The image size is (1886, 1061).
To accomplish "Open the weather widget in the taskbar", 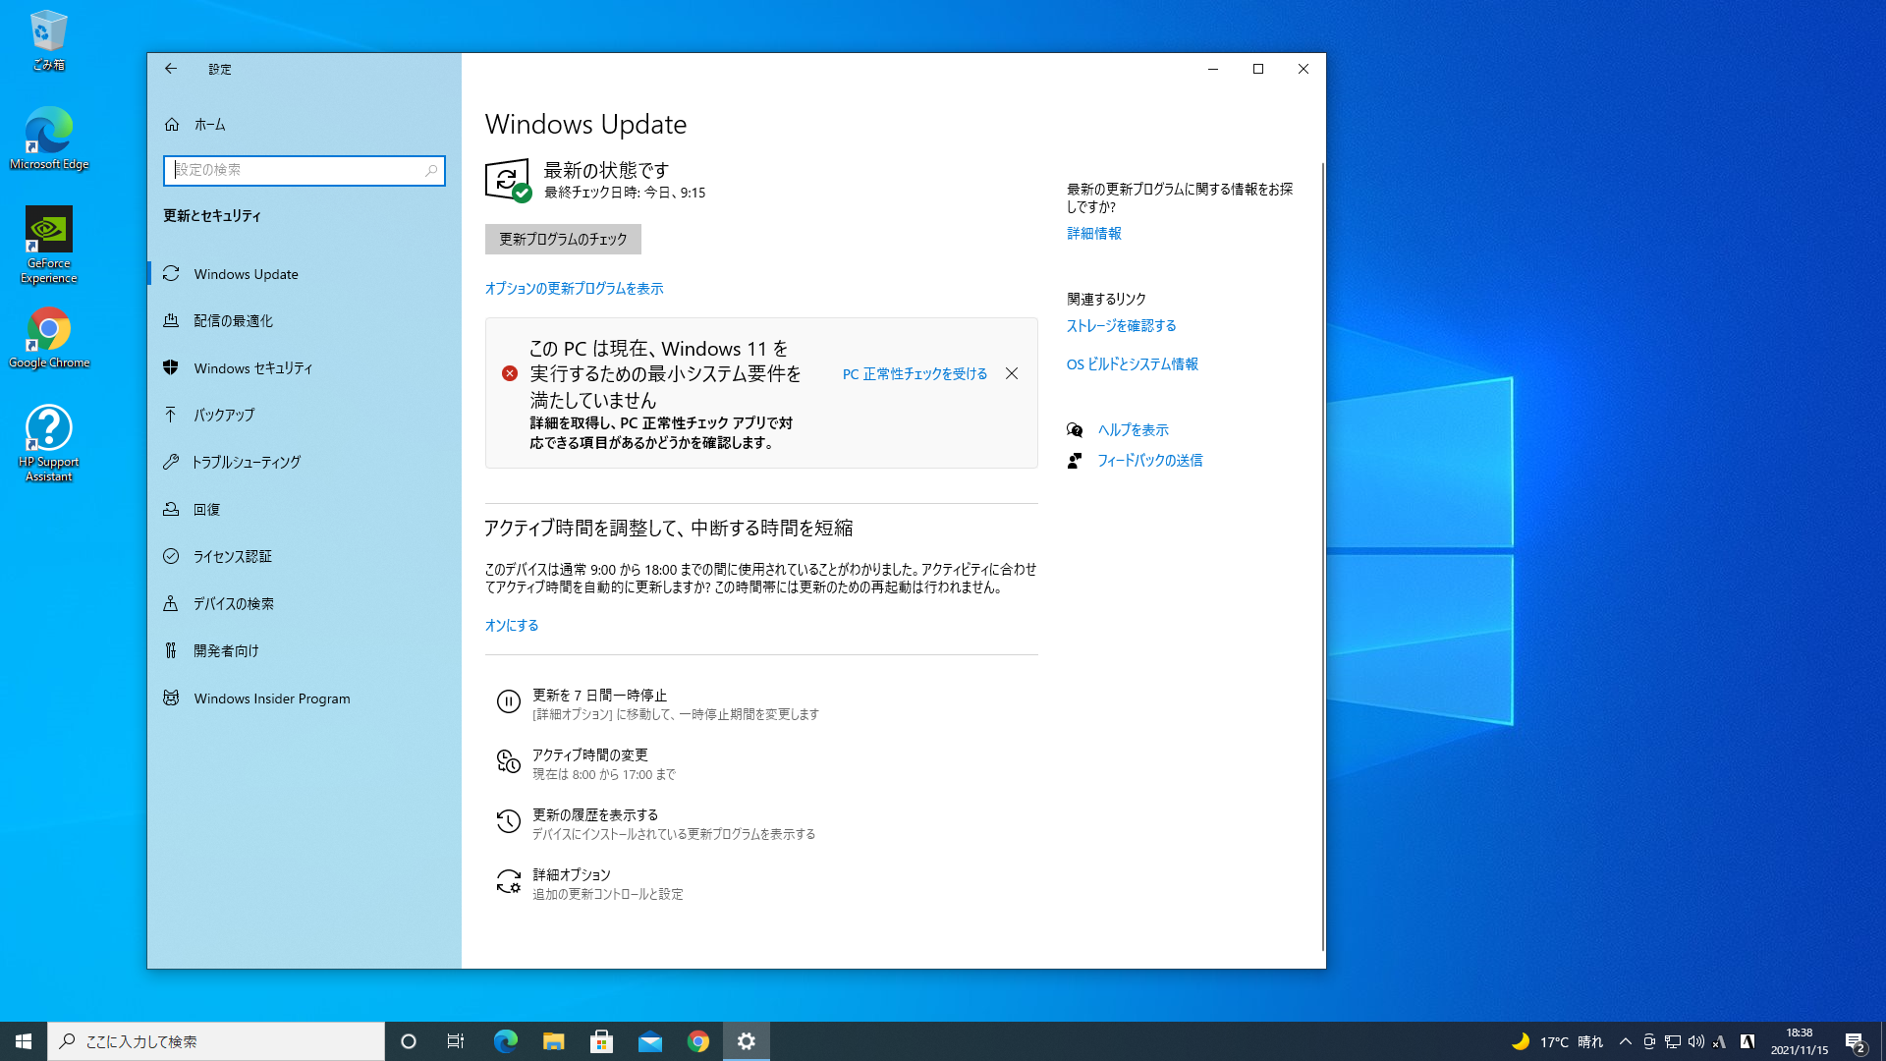I will (x=1552, y=1040).
